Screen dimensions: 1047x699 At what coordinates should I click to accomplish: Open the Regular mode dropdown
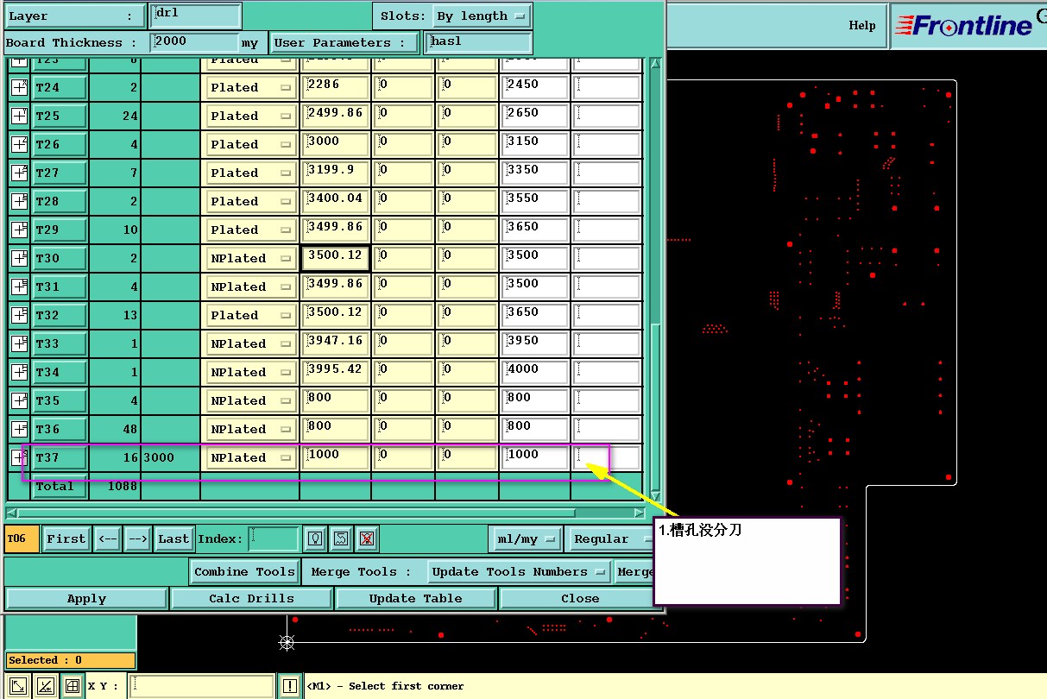coord(611,539)
